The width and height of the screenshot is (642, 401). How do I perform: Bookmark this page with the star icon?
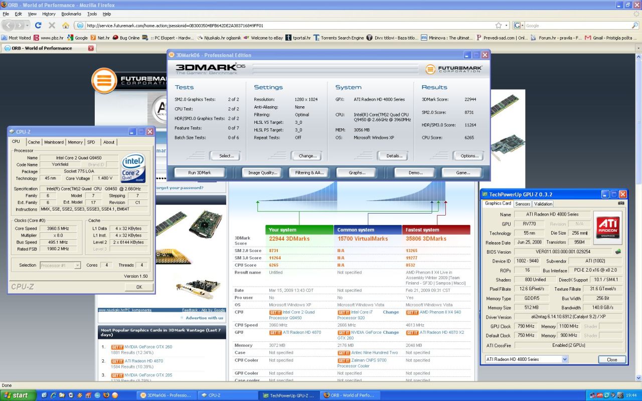coord(498,25)
